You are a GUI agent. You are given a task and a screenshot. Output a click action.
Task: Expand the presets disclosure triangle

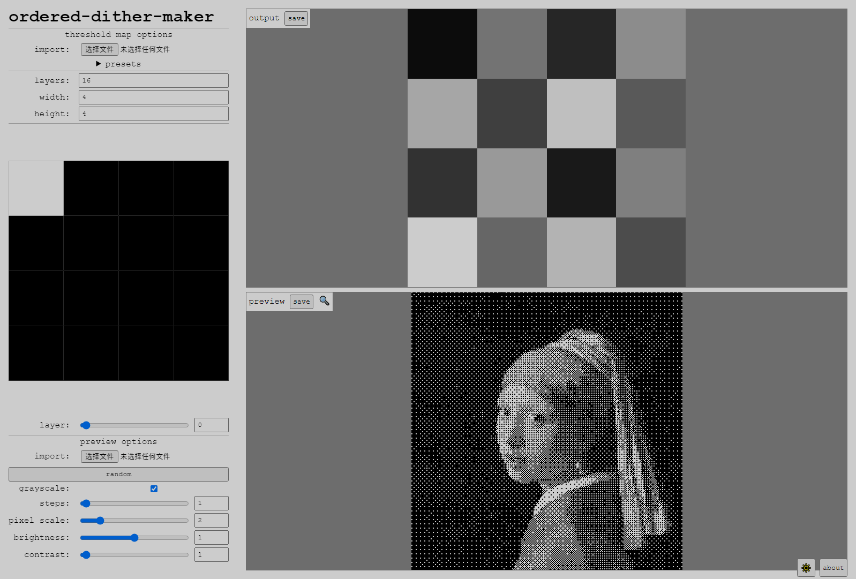pos(99,64)
